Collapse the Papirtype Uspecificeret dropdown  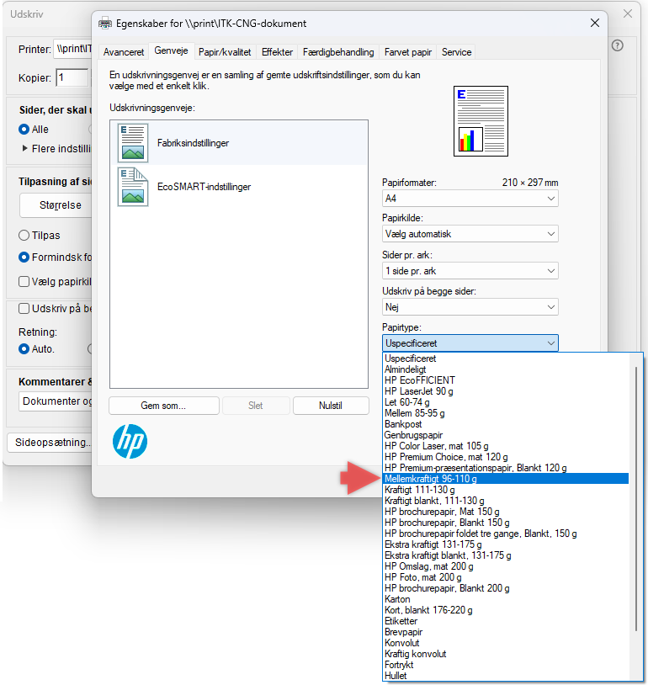coord(470,343)
